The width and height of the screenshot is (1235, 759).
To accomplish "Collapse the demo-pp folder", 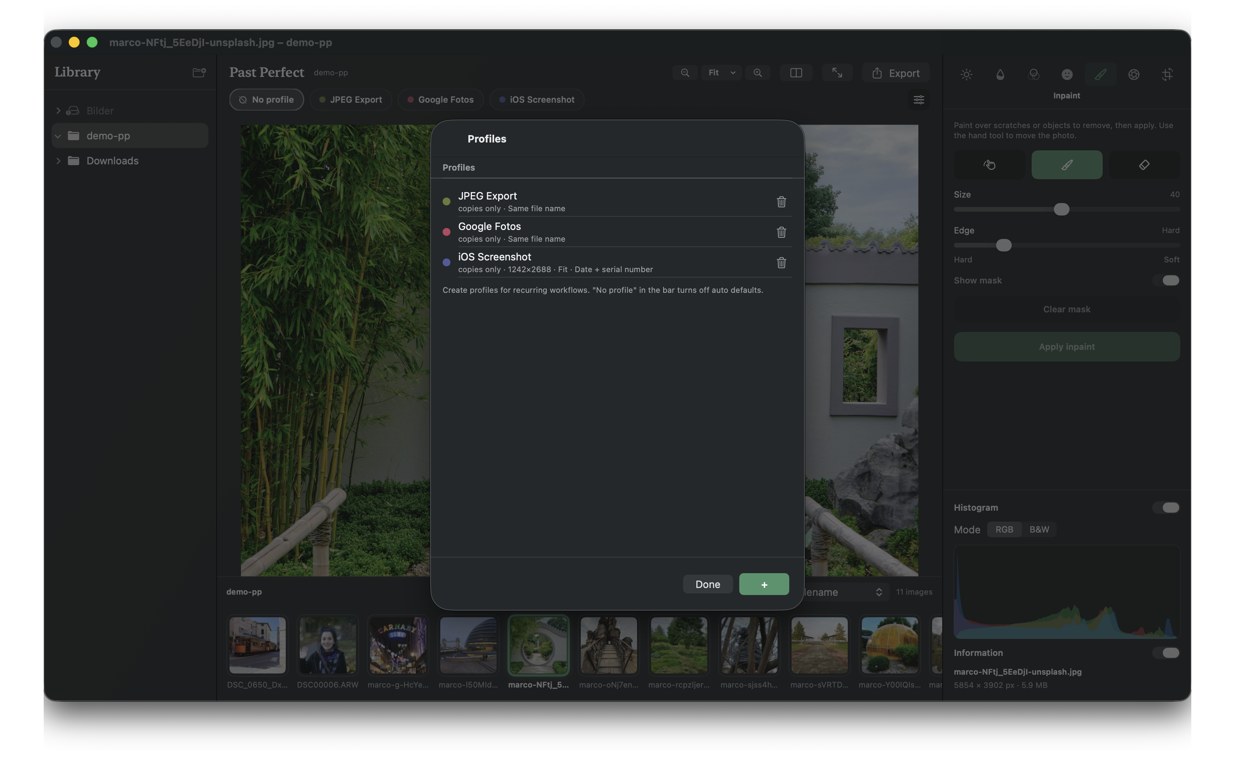I will point(58,135).
